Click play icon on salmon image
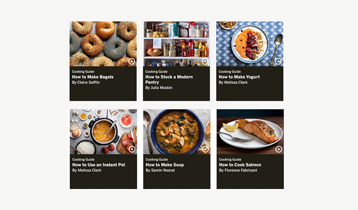Screen dimensions: 358x210 pos(279,149)
